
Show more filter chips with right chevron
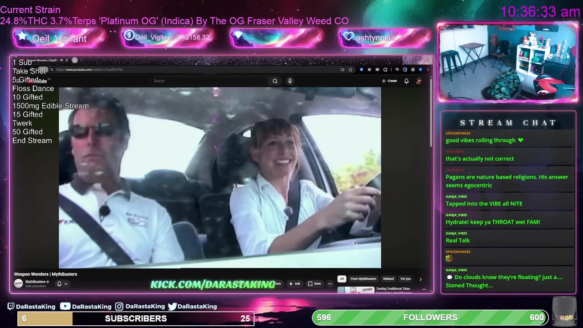[420, 279]
